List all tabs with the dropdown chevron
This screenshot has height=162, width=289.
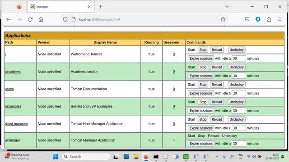[x=227, y=7]
